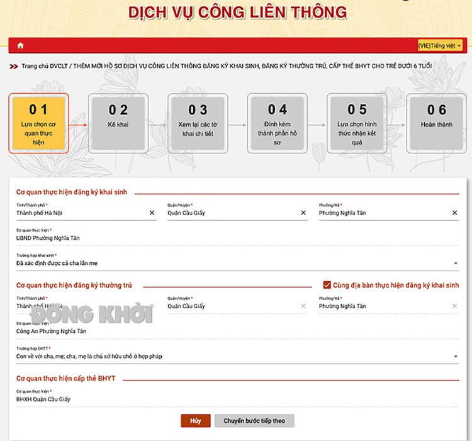Image resolution: width=472 pixels, height=441 pixels.
Task: Select step 06 Hoàn thành
Action: coord(436,123)
